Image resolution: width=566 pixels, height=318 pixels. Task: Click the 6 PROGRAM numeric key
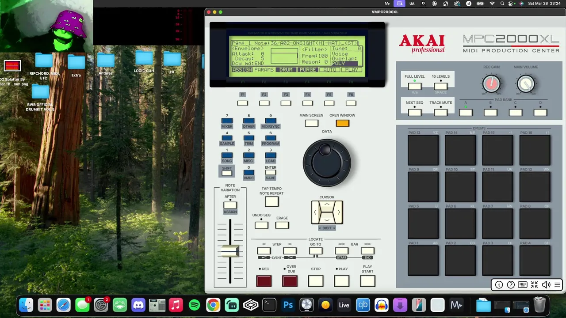click(270, 138)
